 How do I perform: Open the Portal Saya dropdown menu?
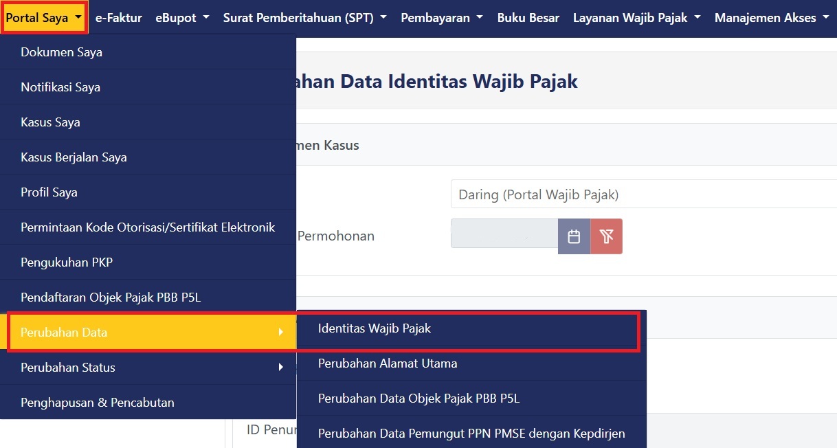tap(45, 18)
